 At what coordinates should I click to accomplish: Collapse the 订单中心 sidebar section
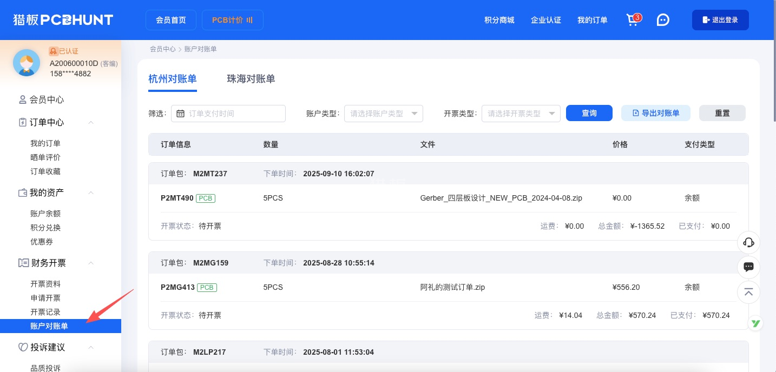tap(91, 122)
